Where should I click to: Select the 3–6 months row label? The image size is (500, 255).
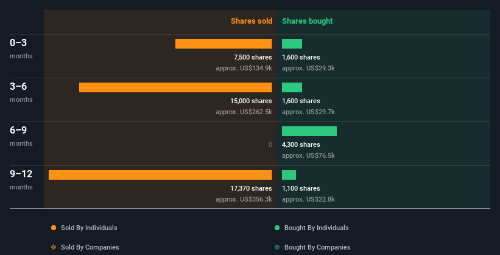pyautogui.click(x=21, y=92)
